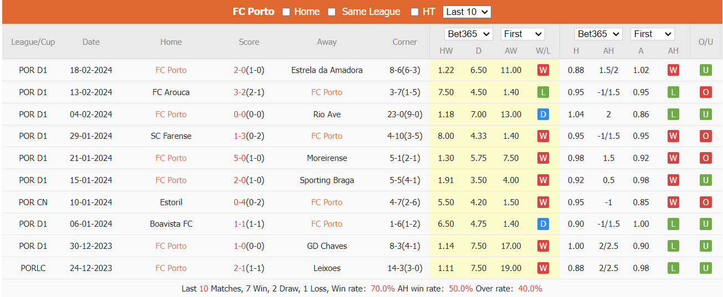Click the green L result badge for FC Arouca match

543,92
